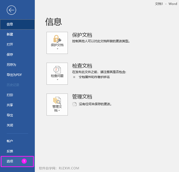Open the 打印 page
Viewport: 179px width, 172px height.
17,95
